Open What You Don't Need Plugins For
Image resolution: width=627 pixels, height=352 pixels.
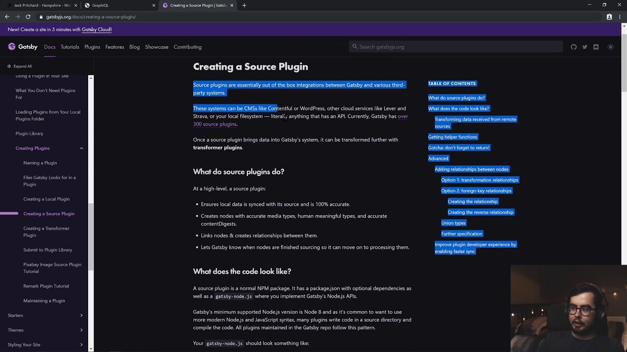click(46, 94)
